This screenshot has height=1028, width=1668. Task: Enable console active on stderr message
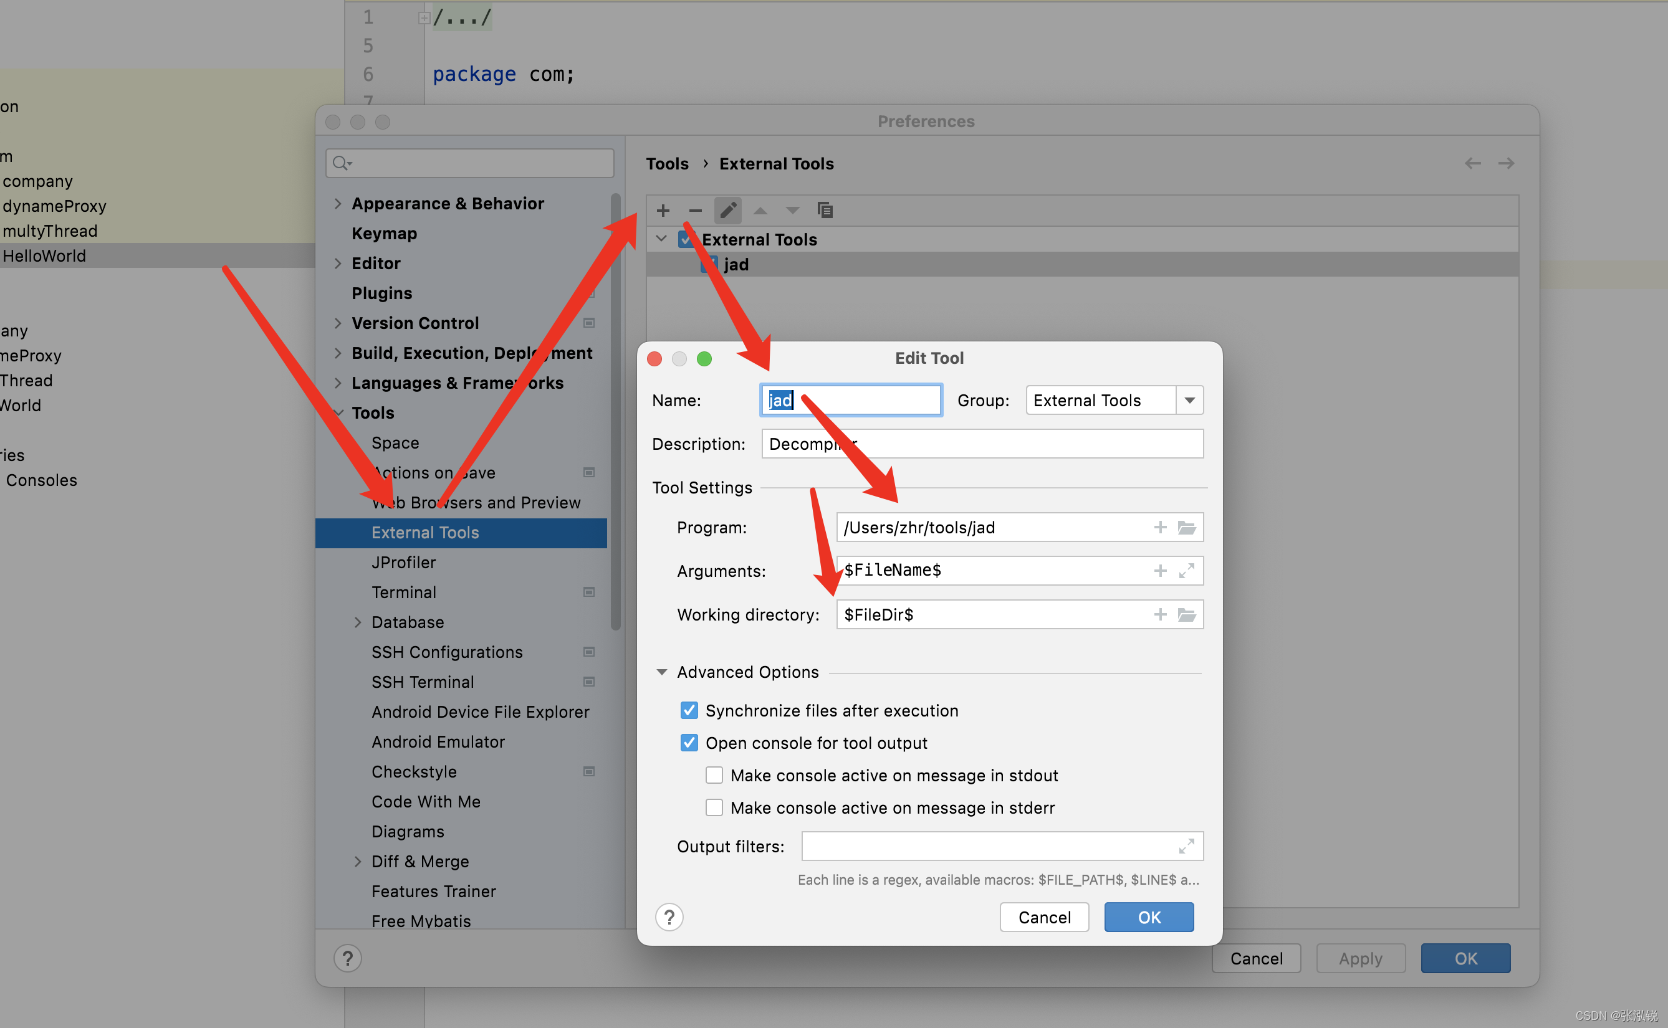point(714,807)
